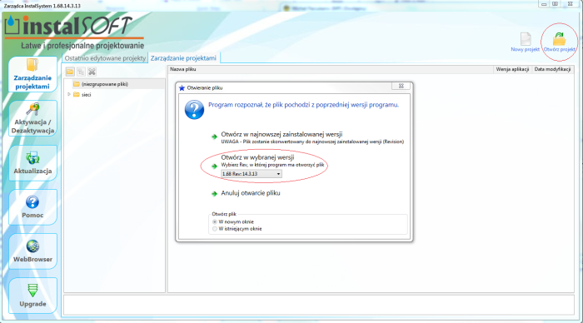
Task: Minimize the Zarządca InstalSystem window
Action: 544,3
